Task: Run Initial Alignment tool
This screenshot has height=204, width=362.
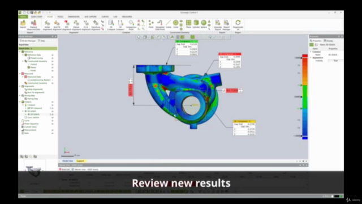Action: coord(47,25)
